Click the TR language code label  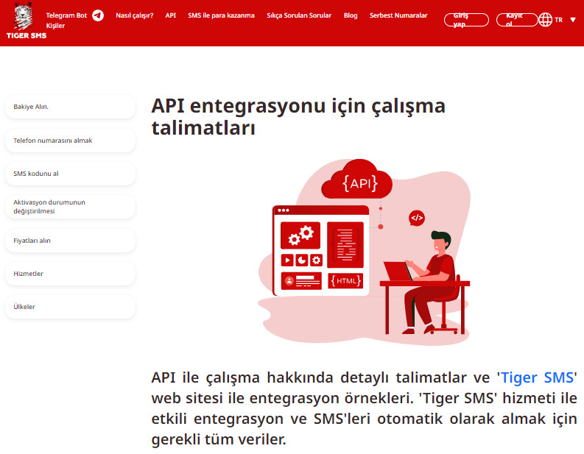pyautogui.click(x=558, y=20)
